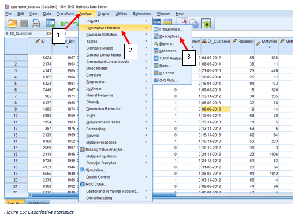Open Crosstabs from the submenu
The height and width of the screenshot is (218, 298).
click(166, 51)
